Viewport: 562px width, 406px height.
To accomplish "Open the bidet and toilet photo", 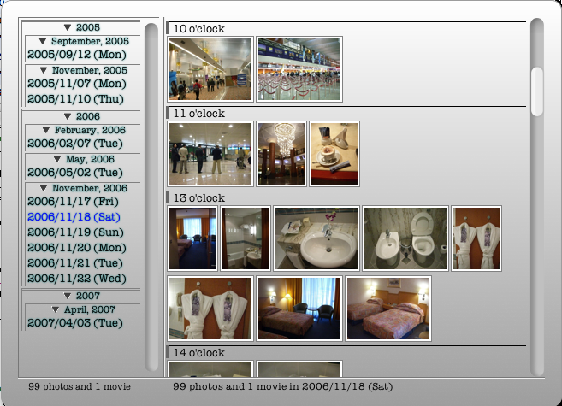I will [x=405, y=238].
